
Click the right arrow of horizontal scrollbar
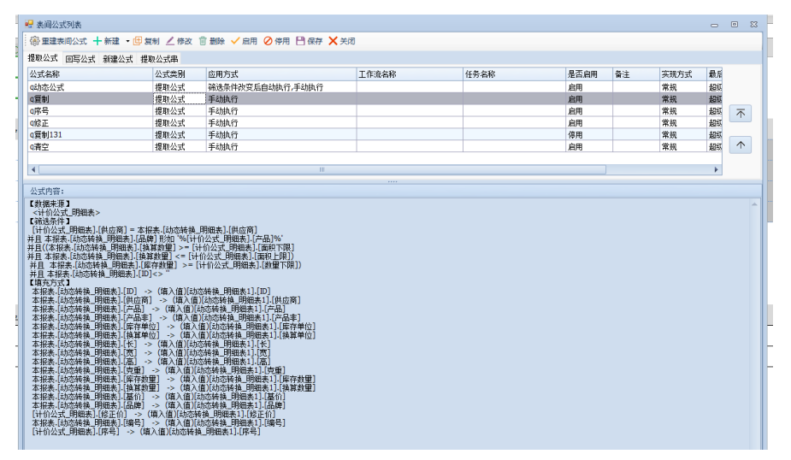[x=717, y=170]
